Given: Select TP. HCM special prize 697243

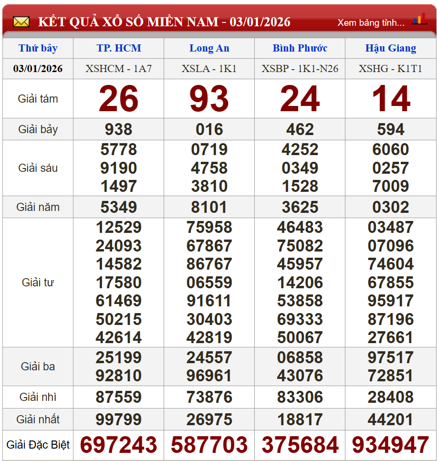Looking at the screenshot, I should 119,445.
